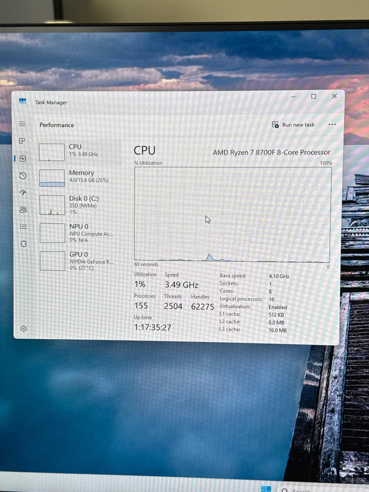Open the Startup apps icon
The width and height of the screenshot is (369, 492).
click(x=23, y=192)
